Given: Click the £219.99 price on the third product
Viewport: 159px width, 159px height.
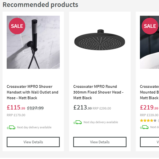Looking at the screenshot, I should (149, 108).
